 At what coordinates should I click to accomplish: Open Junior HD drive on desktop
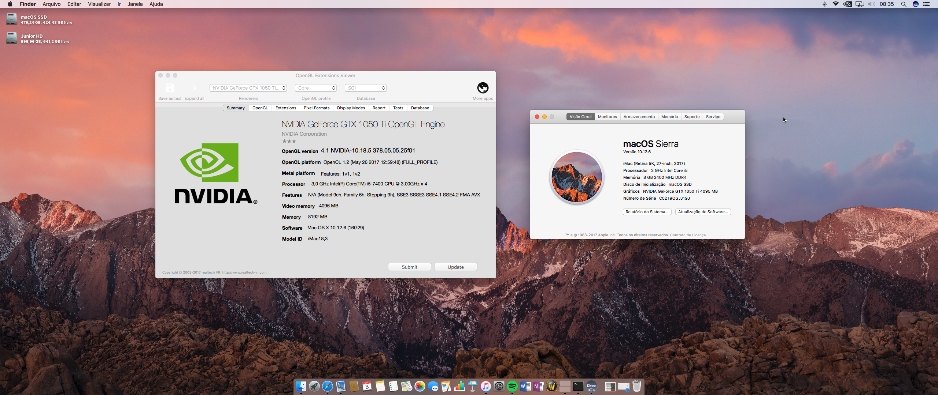[x=12, y=38]
